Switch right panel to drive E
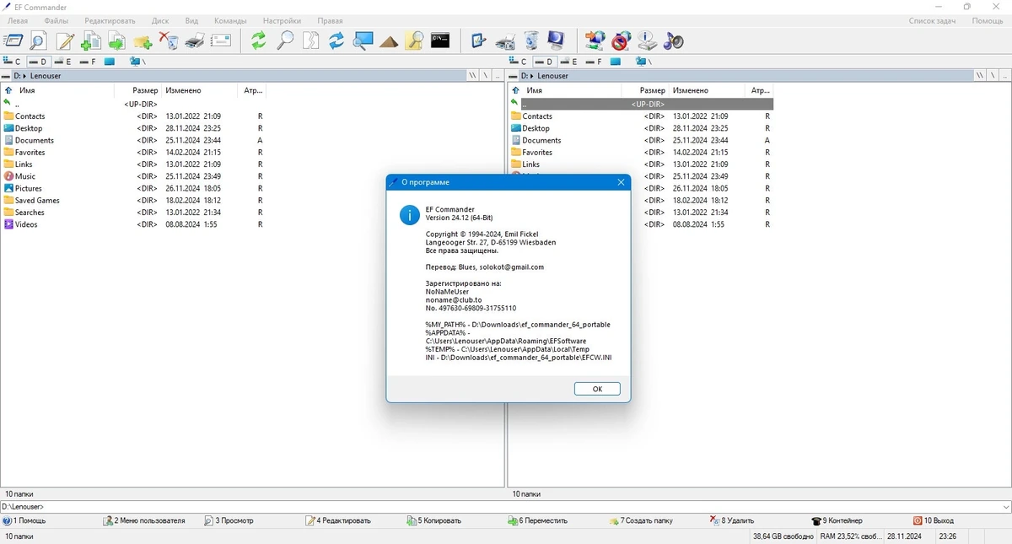 [568, 62]
